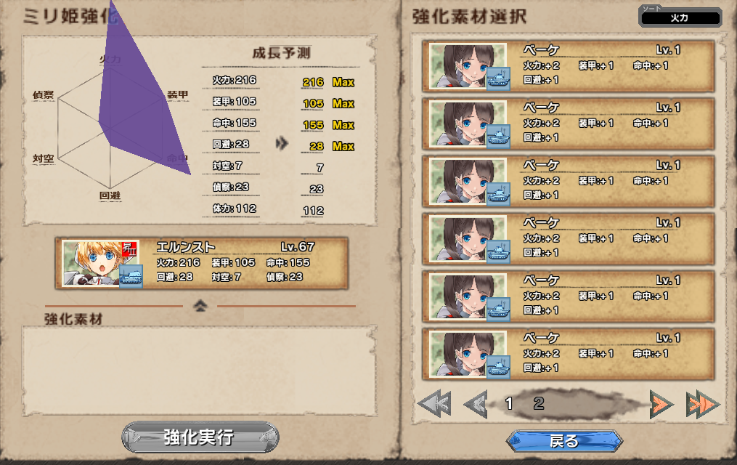737x465 pixels.
Task: Select page 1 number
Action: click(508, 403)
